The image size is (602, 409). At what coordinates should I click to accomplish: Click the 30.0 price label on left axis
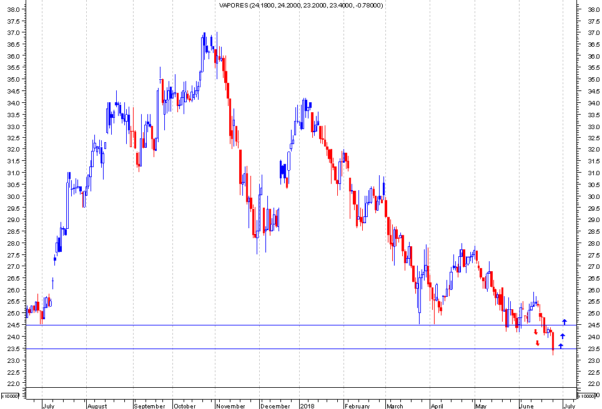click(x=14, y=196)
